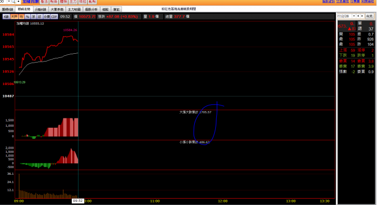The height and width of the screenshot is (205, 377).
Task: Click the cumulative value 486.62
Action: (x=205, y=142)
